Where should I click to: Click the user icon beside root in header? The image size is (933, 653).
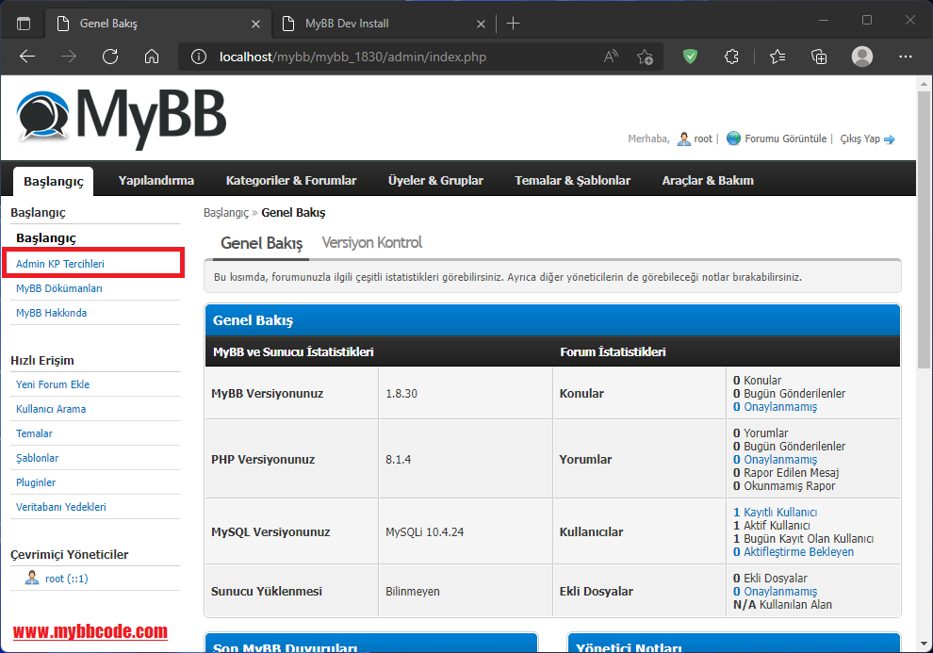point(684,139)
